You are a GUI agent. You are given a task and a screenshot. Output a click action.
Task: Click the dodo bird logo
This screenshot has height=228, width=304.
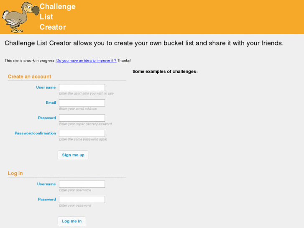pos(19,17)
